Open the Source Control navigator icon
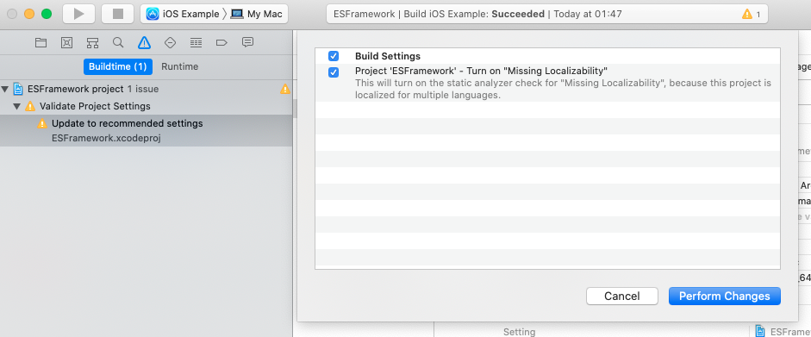Screen dimensions: 811x337 [x=66, y=43]
